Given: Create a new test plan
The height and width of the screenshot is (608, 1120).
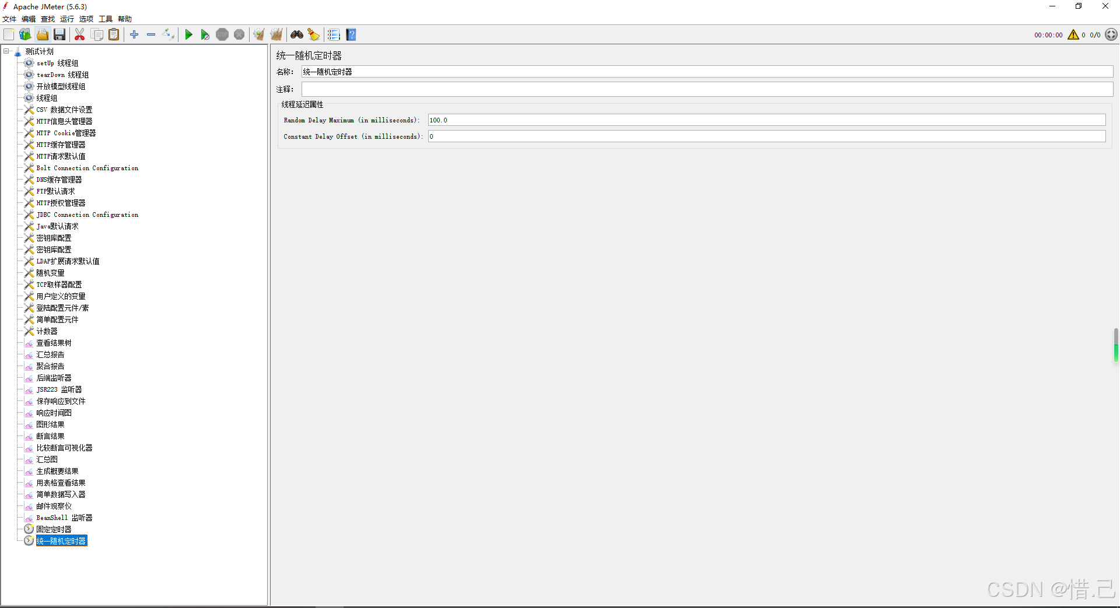Looking at the screenshot, I should click(x=9, y=35).
